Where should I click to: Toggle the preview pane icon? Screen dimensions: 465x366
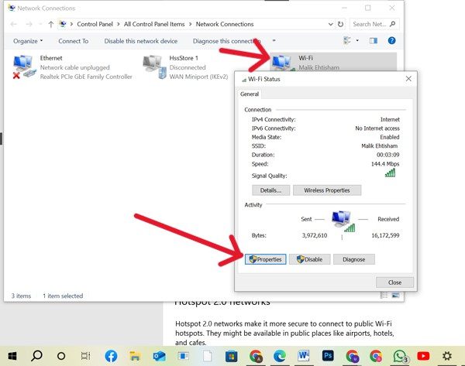pyautogui.click(x=374, y=40)
